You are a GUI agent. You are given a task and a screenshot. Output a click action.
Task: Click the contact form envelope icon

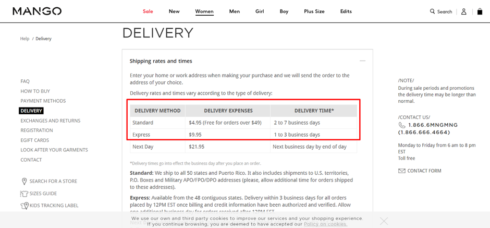[x=401, y=171]
